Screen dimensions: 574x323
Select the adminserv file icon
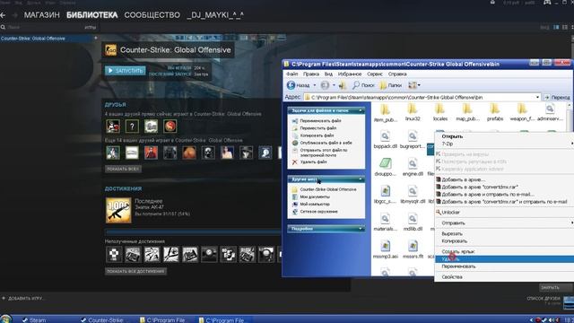point(550,112)
